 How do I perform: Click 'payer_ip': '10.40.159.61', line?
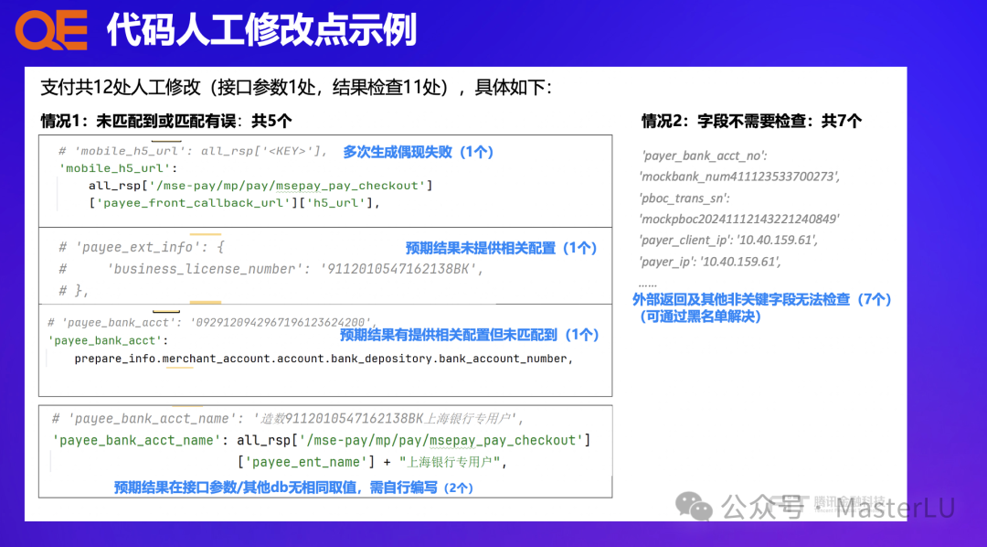tap(710, 262)
